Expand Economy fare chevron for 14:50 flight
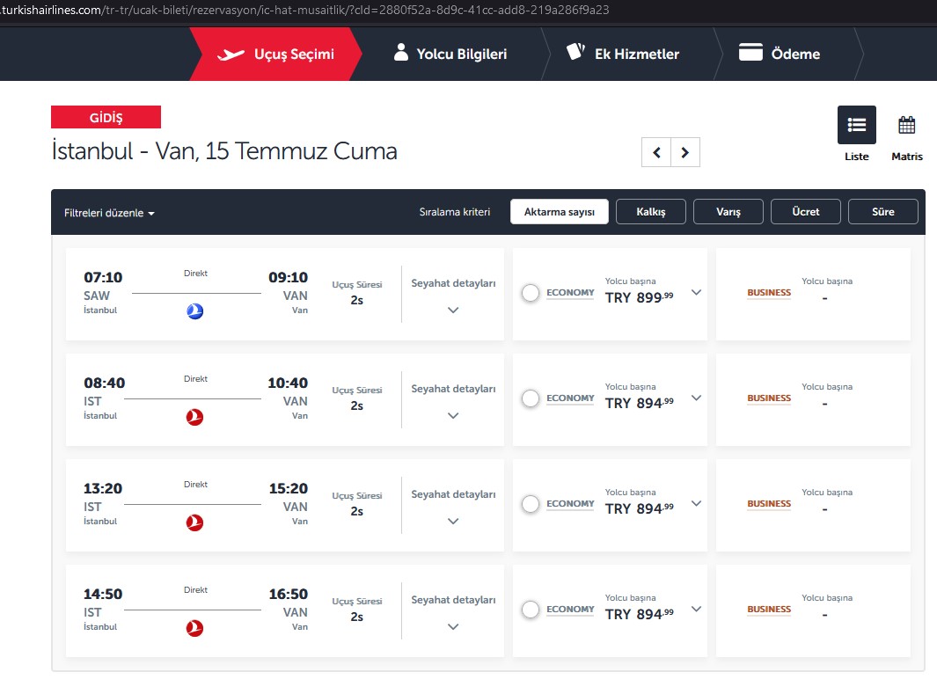 696,610
